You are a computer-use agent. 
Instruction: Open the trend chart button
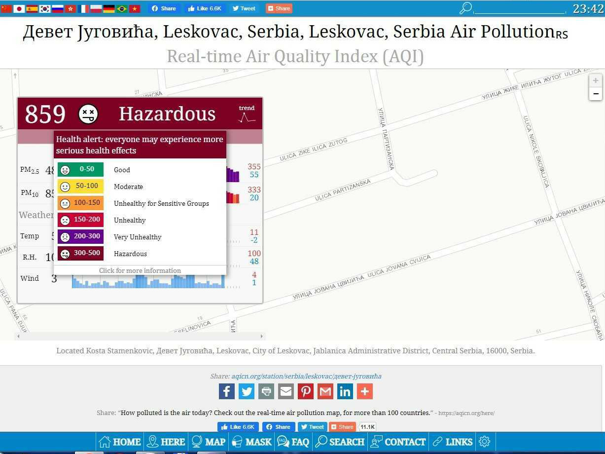point(247,114)
